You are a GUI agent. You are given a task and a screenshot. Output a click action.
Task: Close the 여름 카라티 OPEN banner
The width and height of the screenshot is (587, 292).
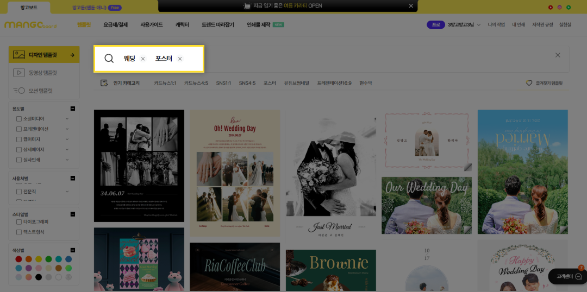pyautogui.click(x=411, y=5)
